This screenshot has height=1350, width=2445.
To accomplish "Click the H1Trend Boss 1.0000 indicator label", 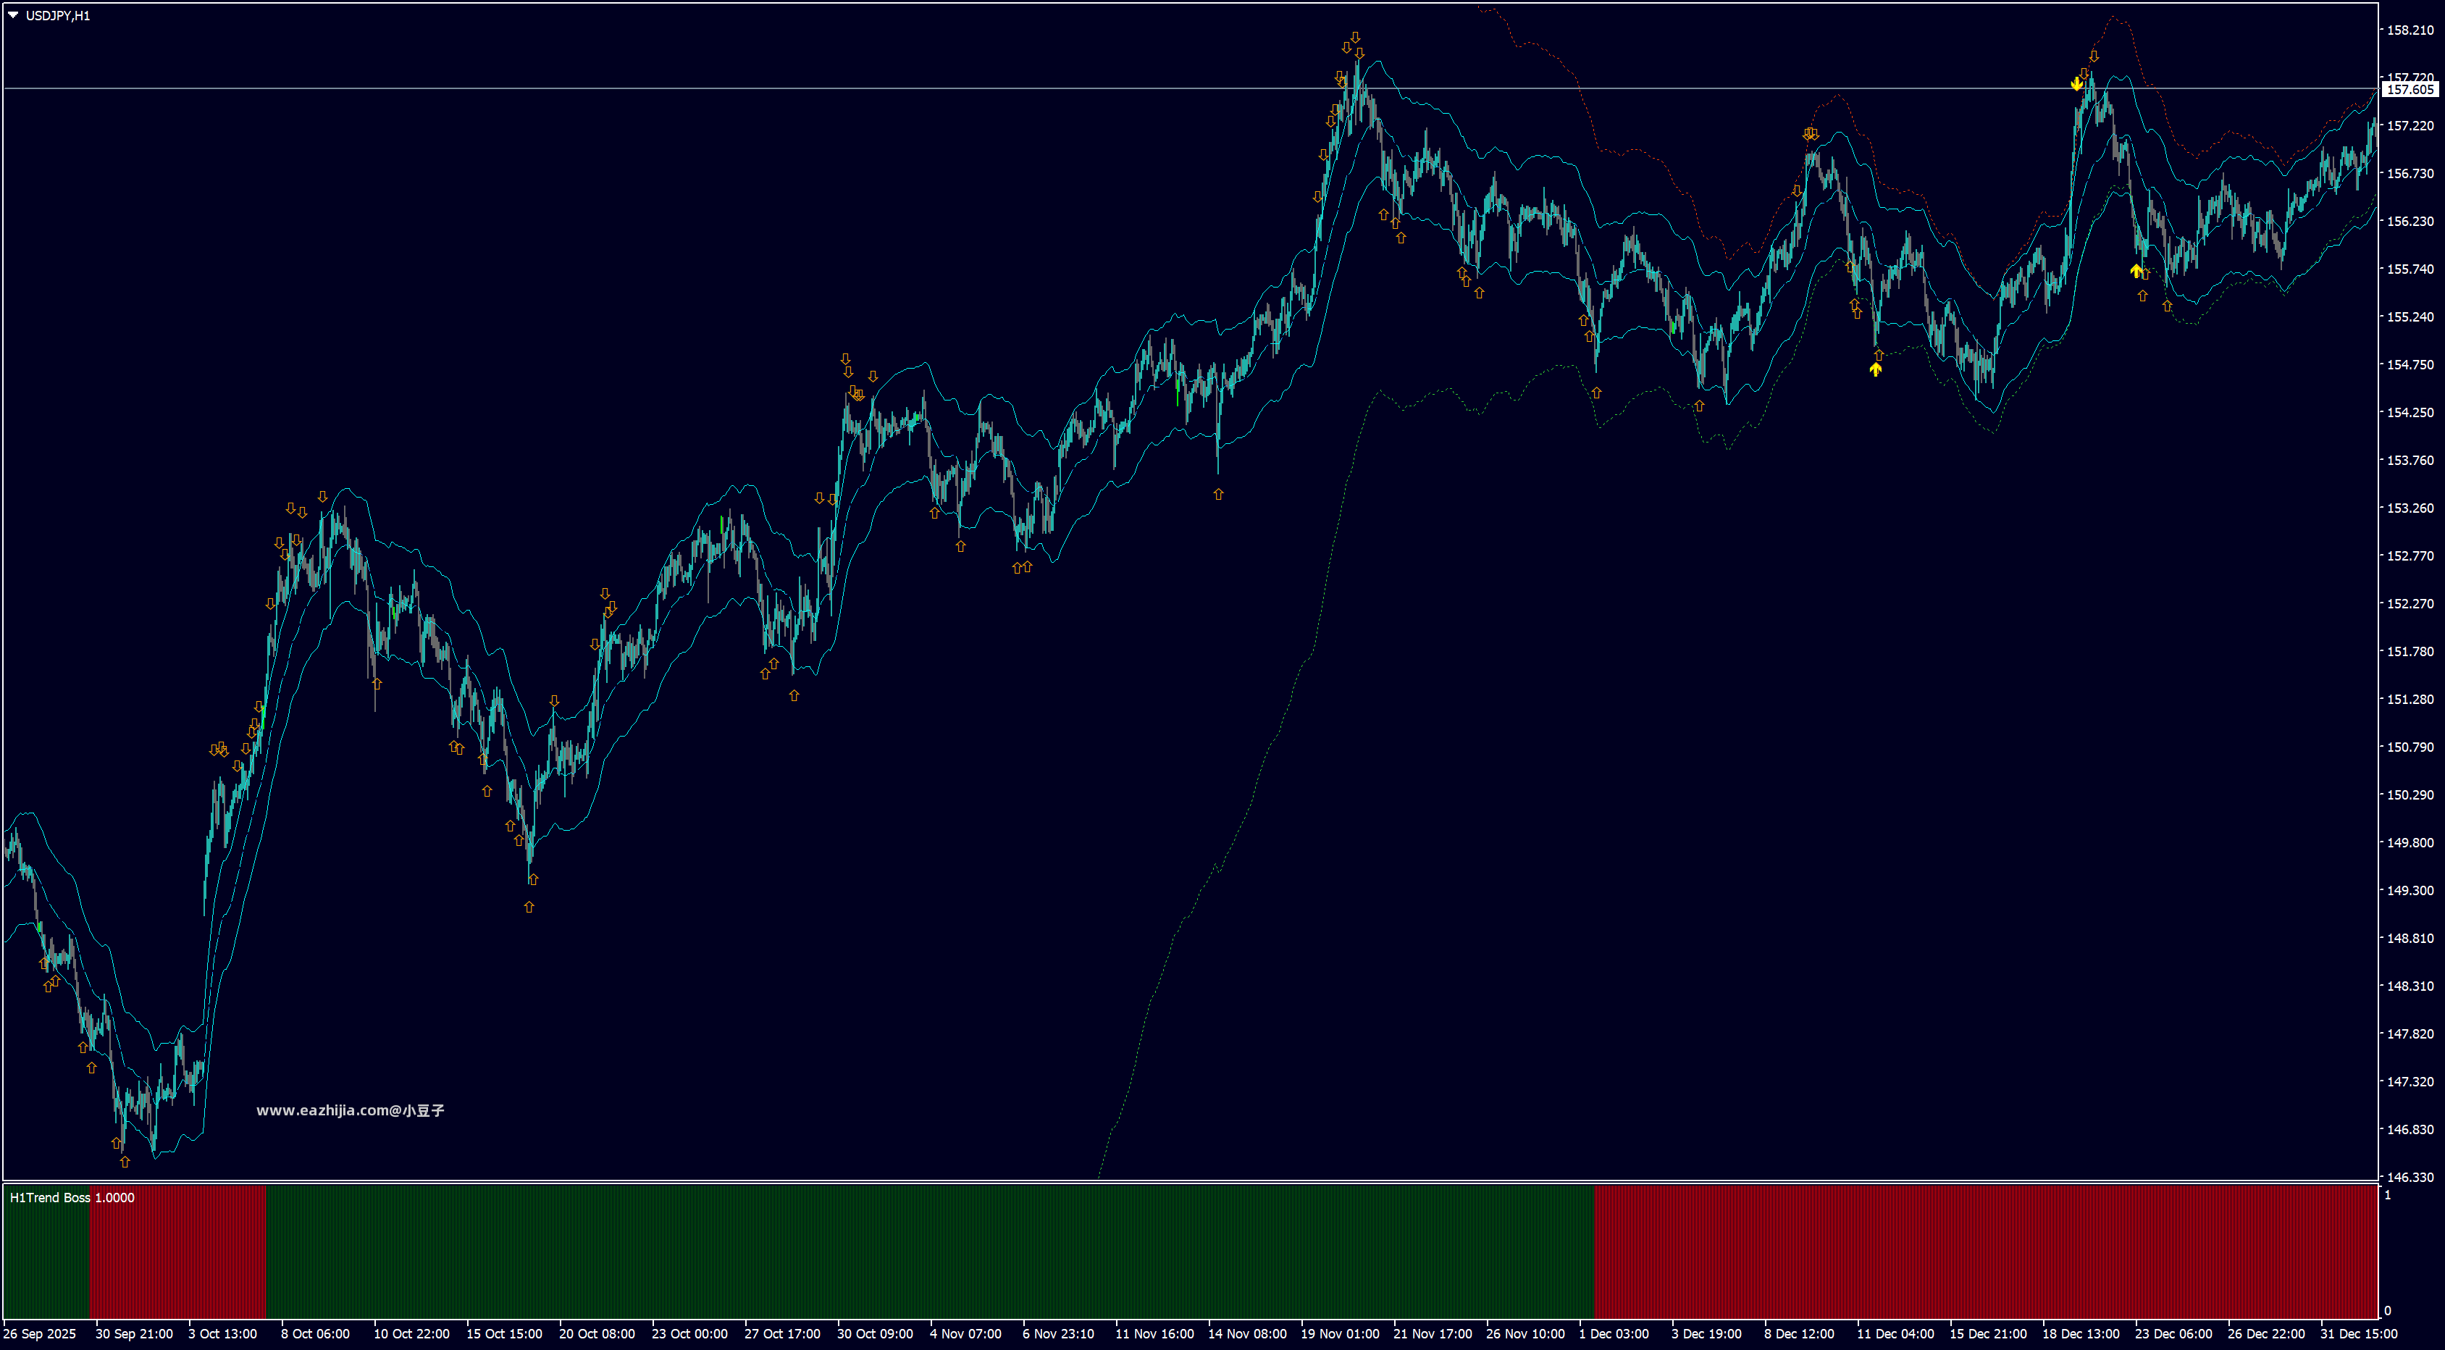I will coord(72,1197).
